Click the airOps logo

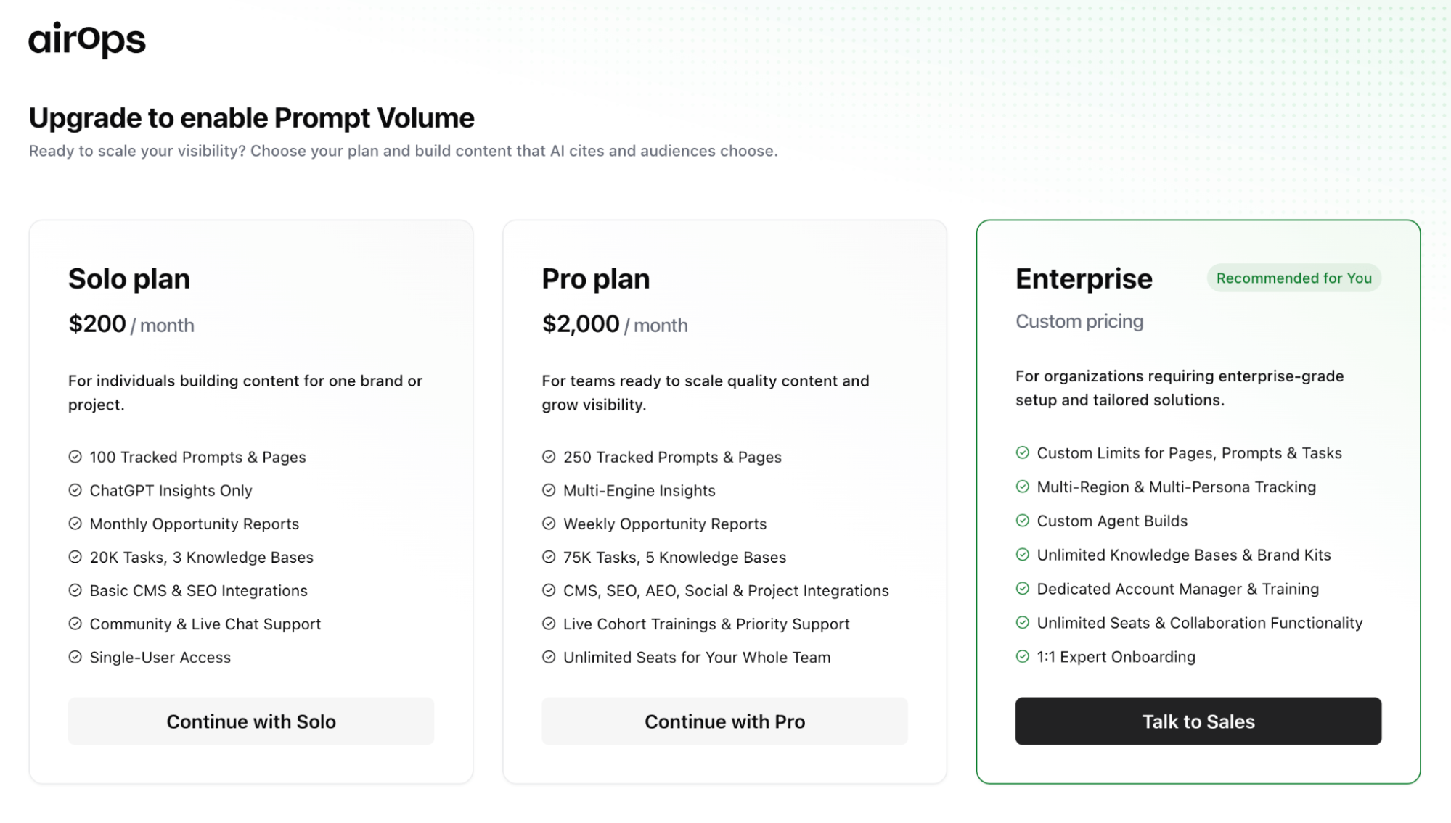[x=87, y=39]
